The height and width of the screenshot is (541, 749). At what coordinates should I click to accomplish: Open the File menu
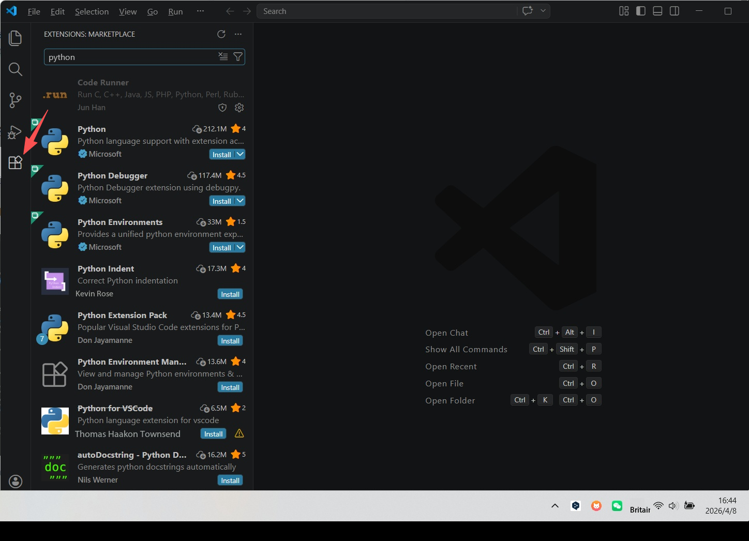tap(34, 11)
